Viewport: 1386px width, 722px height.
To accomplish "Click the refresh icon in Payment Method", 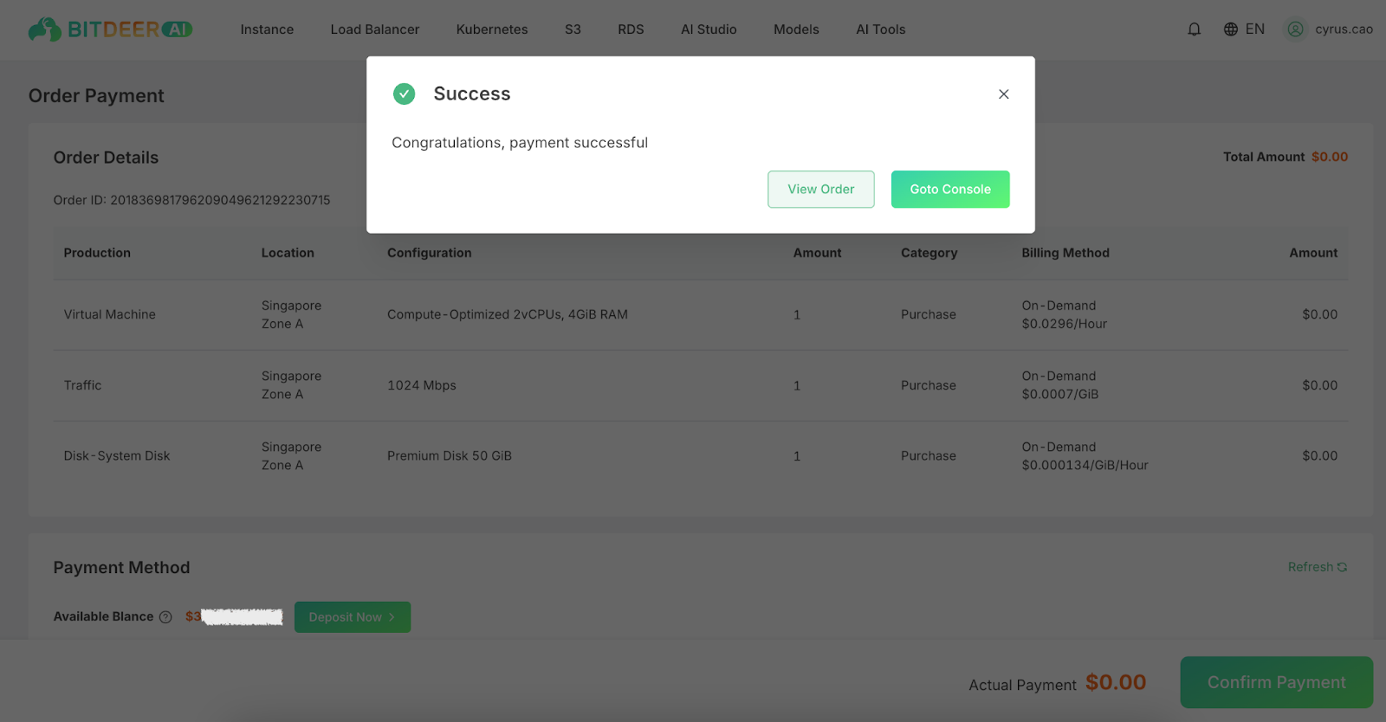I will [1342, 567].
